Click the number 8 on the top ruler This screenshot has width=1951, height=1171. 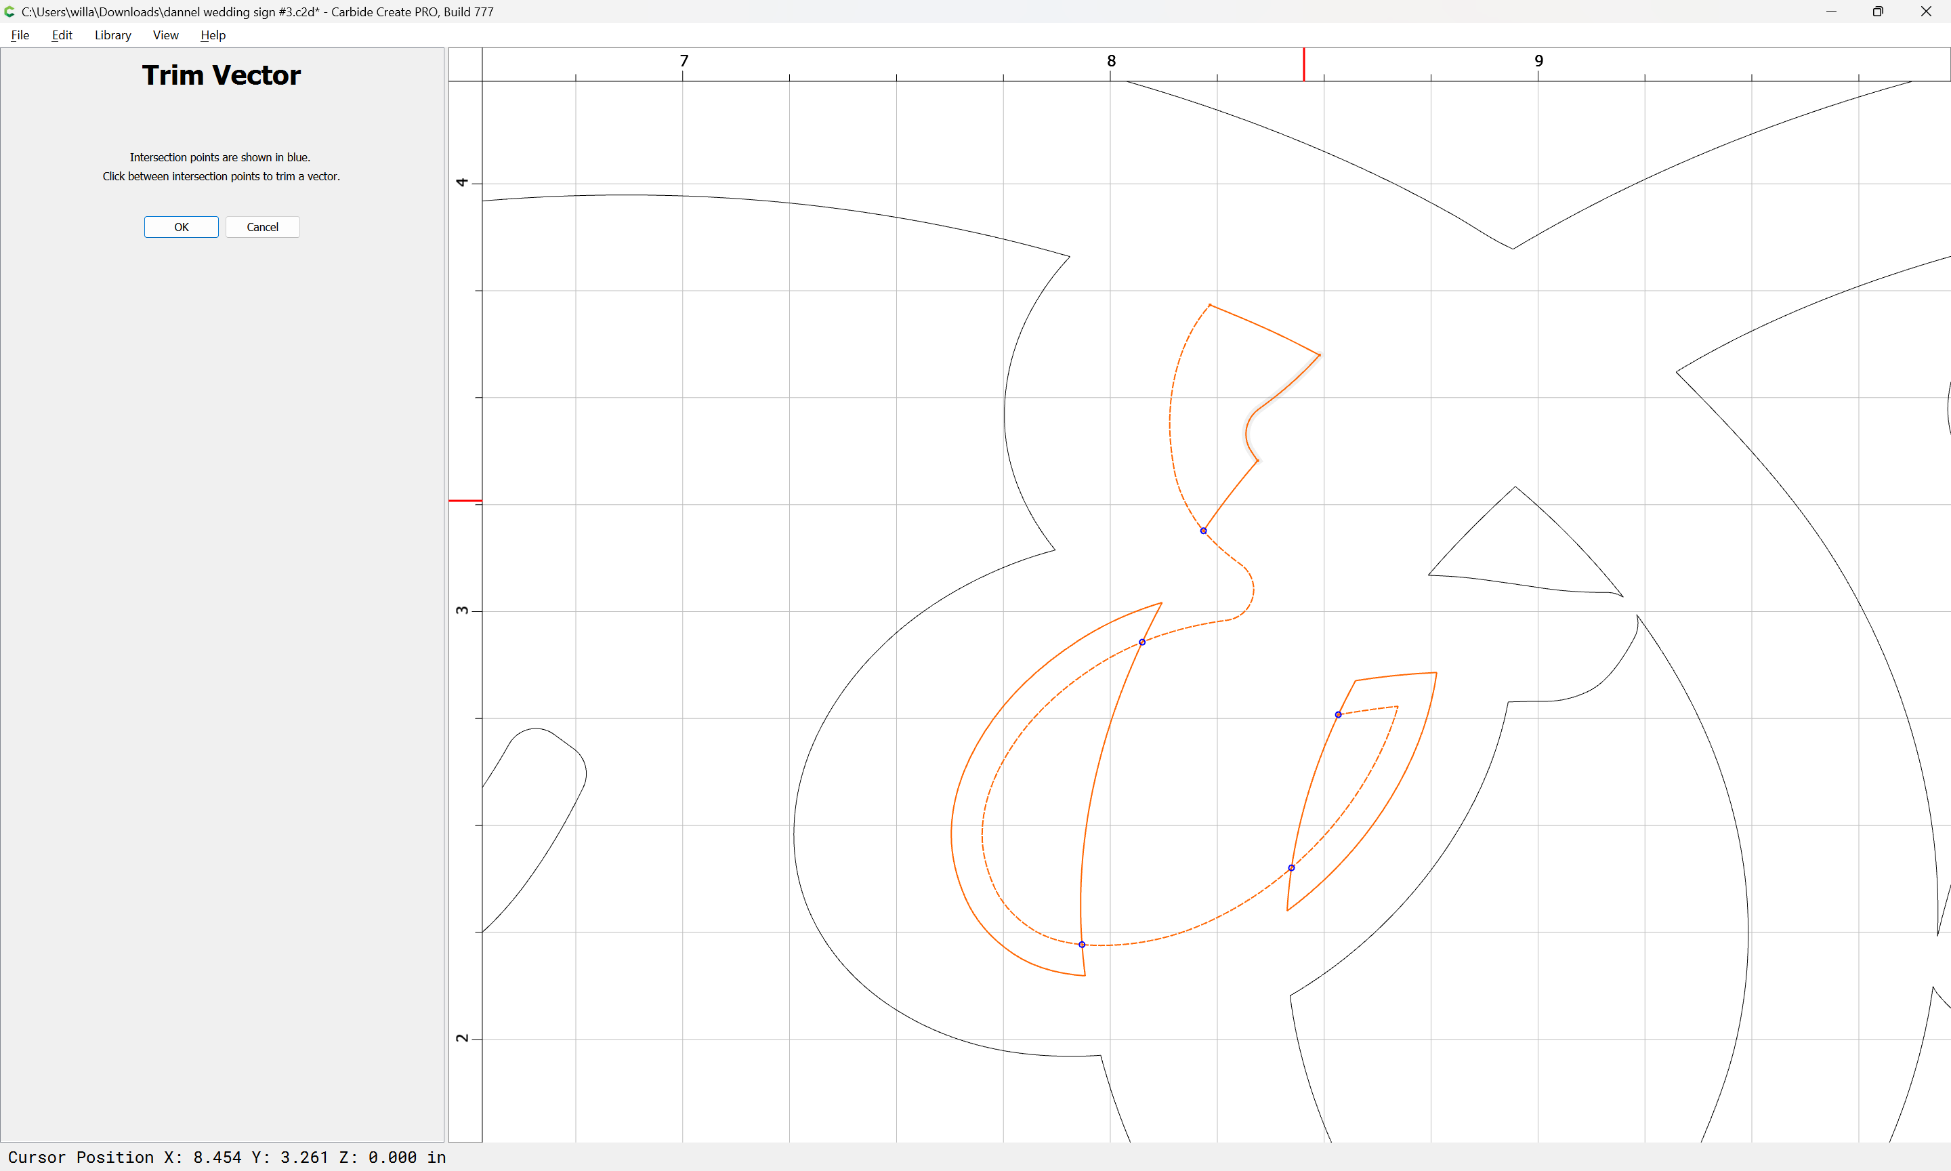[x=1111, y=61]
